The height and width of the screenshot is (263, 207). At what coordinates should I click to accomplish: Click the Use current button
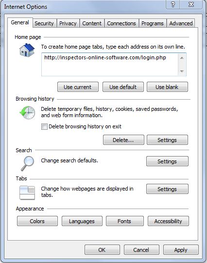click(x=78, y=87)
